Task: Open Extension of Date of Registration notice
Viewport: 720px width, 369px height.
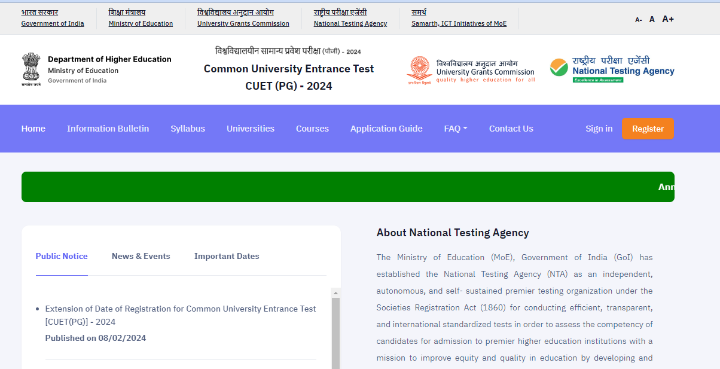Action: coord(181,315)
